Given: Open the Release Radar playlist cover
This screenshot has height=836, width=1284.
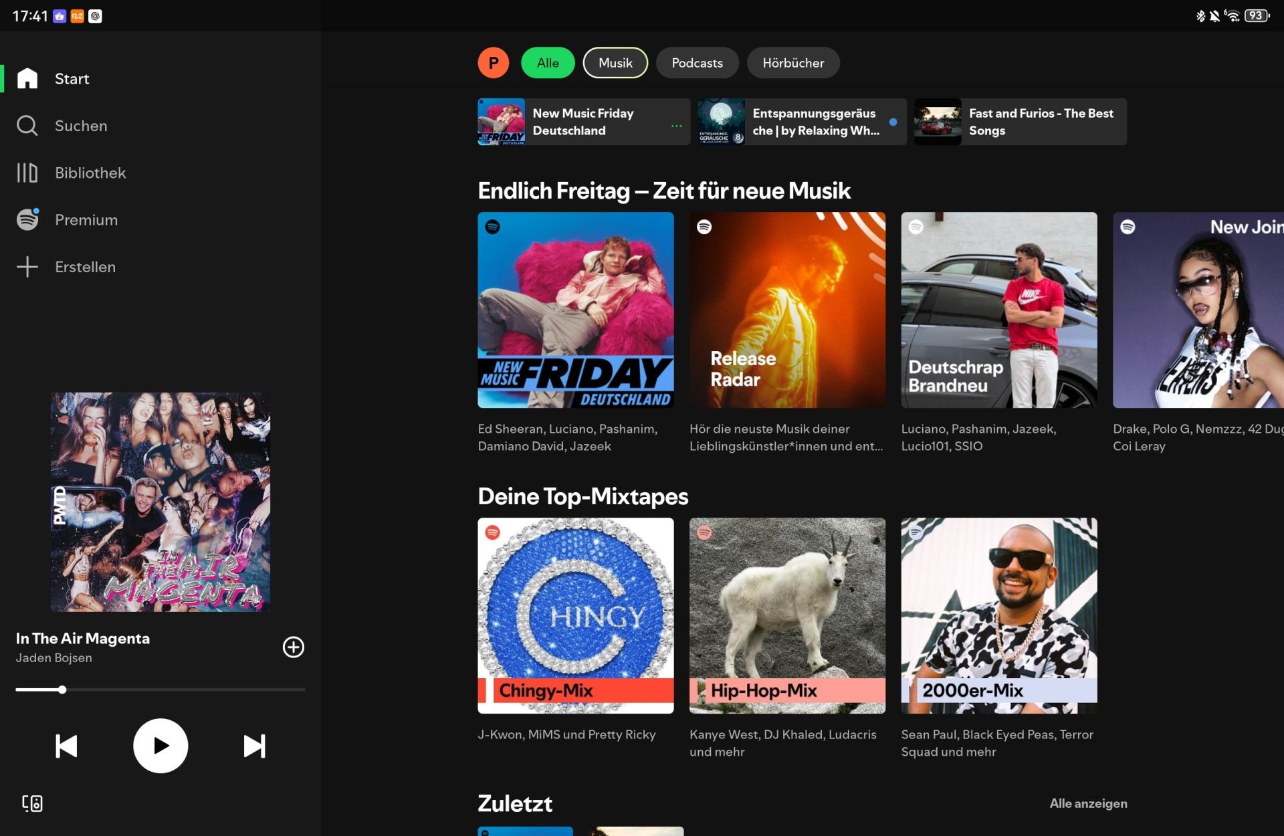Looking at the screenshot, I should click(x=787, y=310).
